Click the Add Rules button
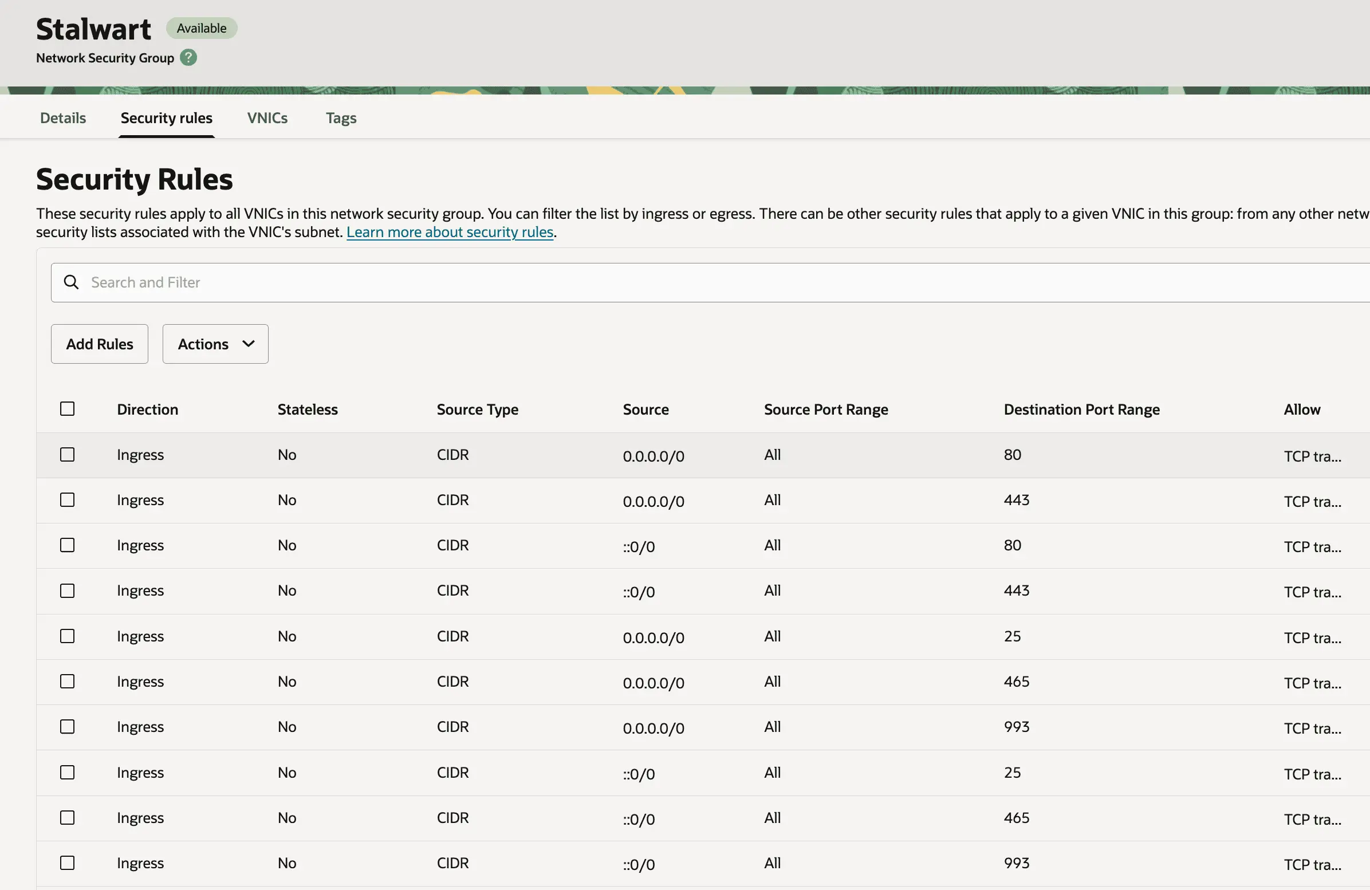The height and width of the screenshot is (890, 1370). click(x=100, y=344)
